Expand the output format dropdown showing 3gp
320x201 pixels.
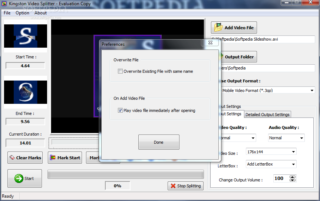coord(312,90)
